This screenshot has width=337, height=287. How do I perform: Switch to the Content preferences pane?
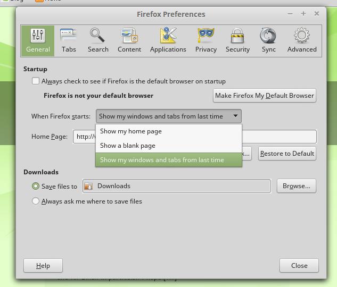129,40
